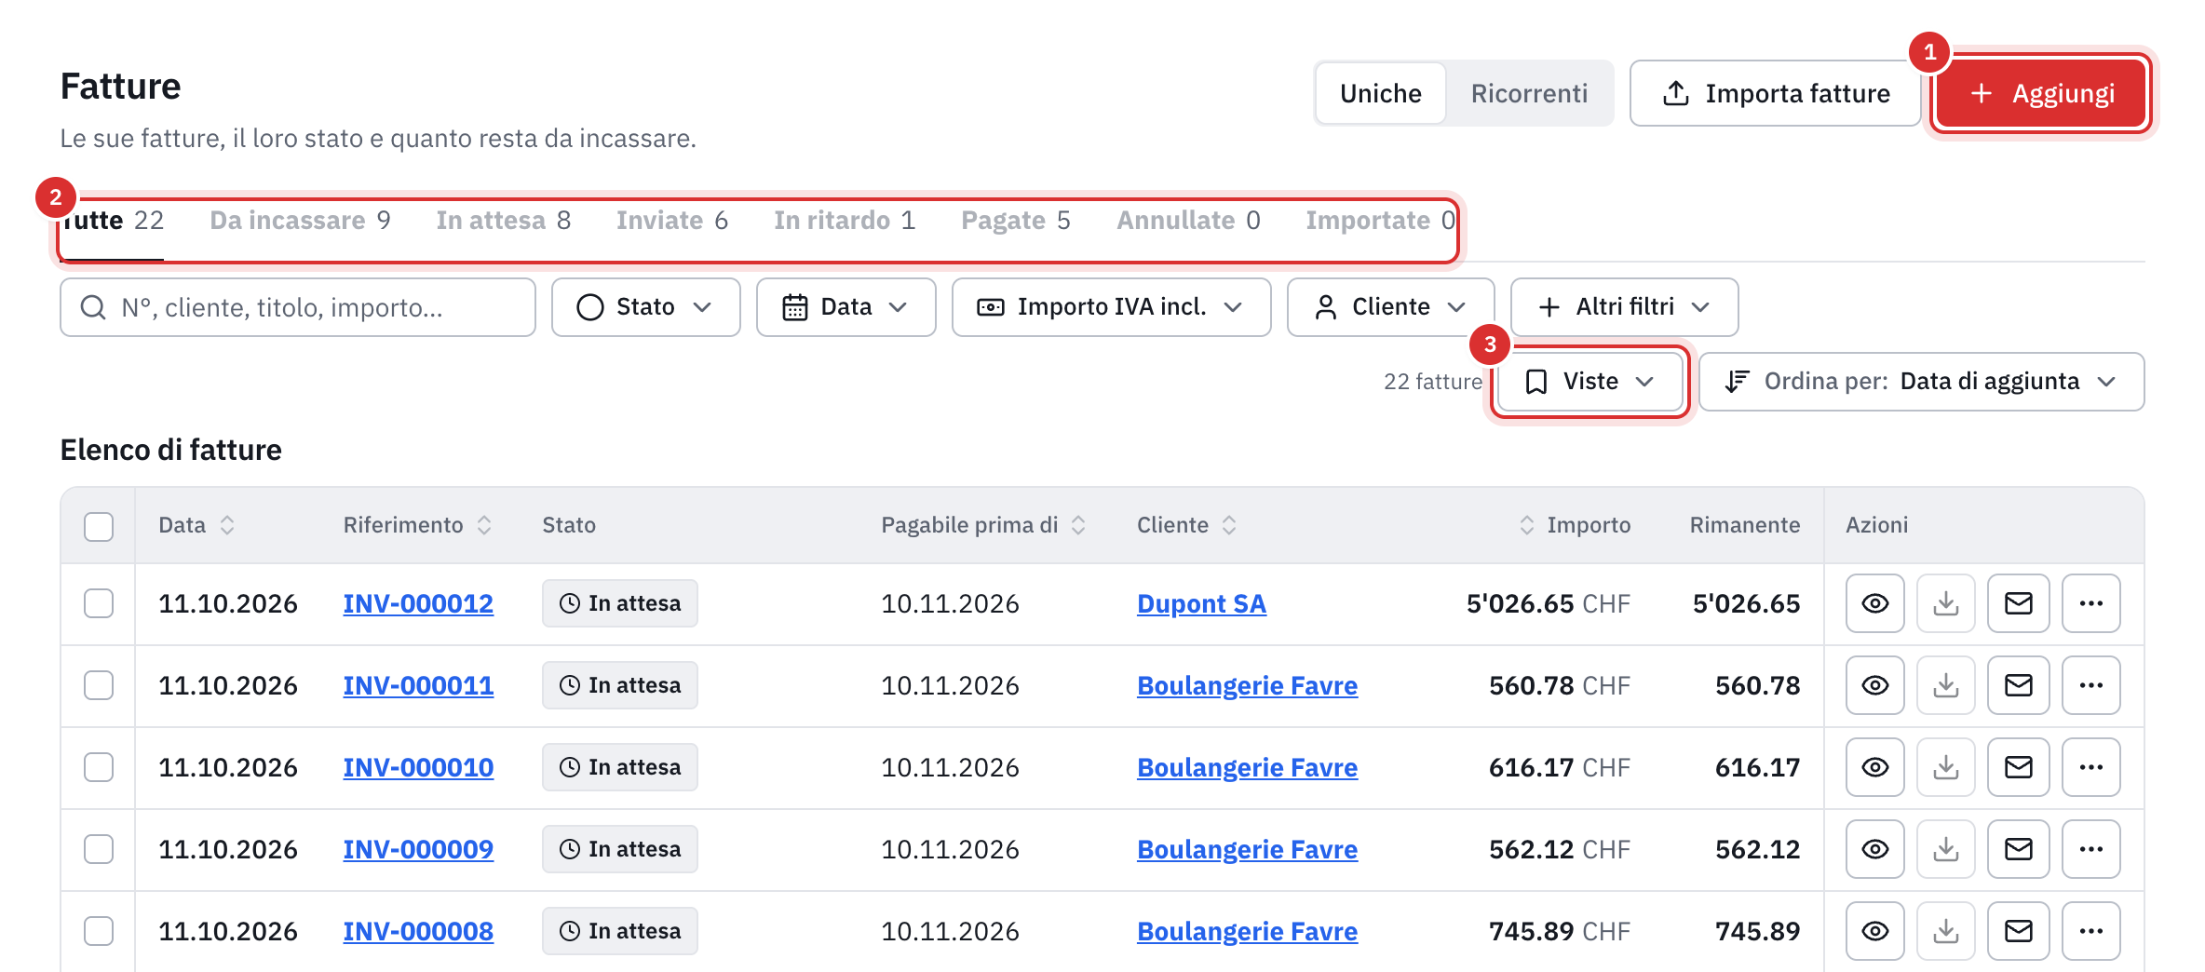Email invoice INV-000012 envelope icon
This screenshot has width=2205, height=972.
coord(2018,603)
